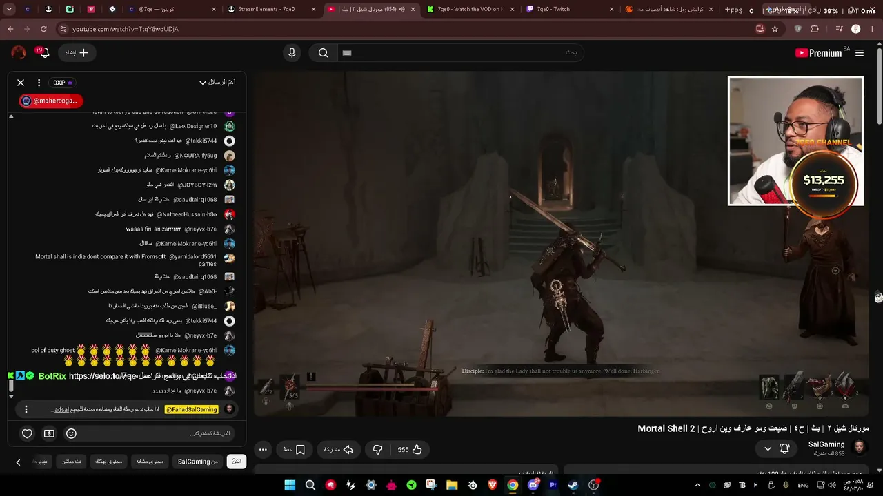This screenshot has height=496, width=883.
Task: Click the streamer webcam overlay in video
Action: [795, 141]
